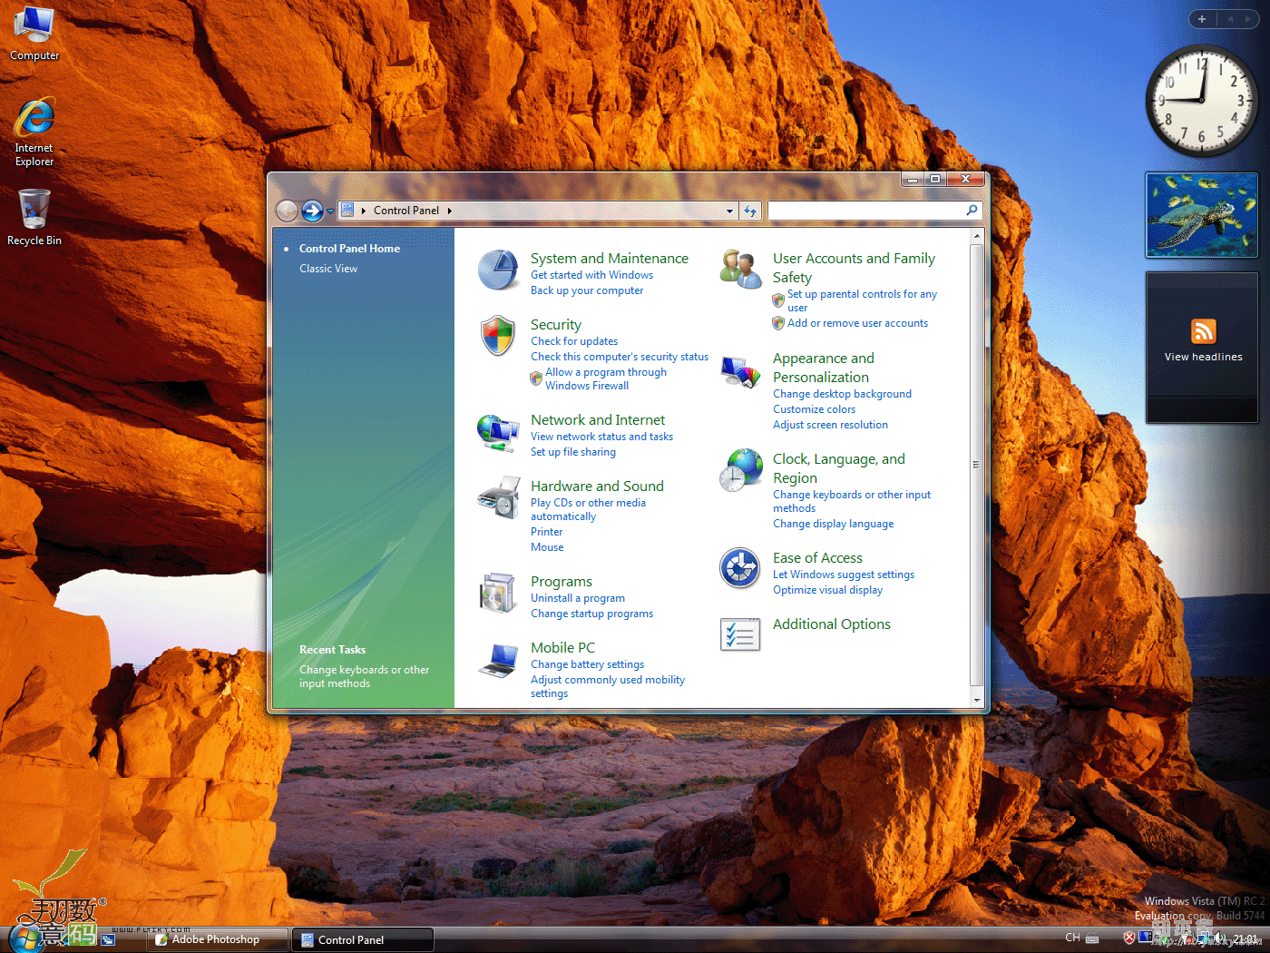Select the Control Panel Home view
1270x953 pixels.
349,249
